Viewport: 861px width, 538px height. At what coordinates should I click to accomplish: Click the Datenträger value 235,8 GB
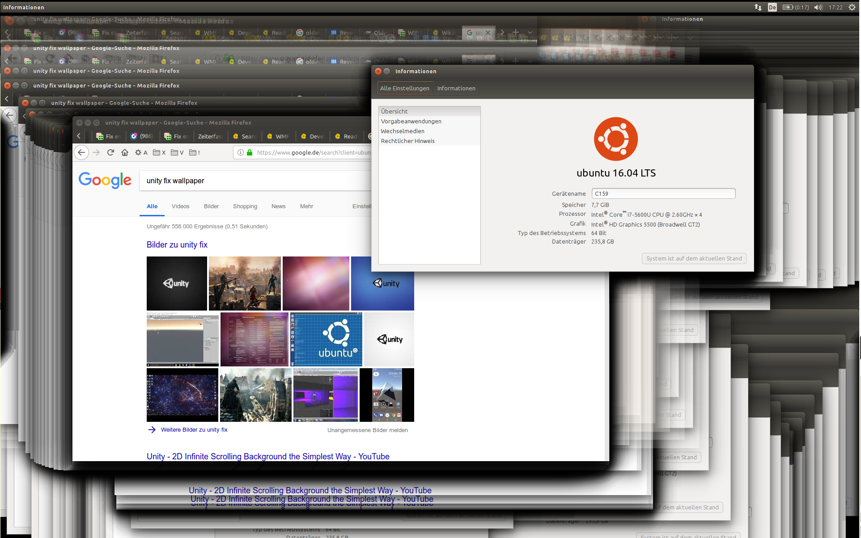(602, 241)
